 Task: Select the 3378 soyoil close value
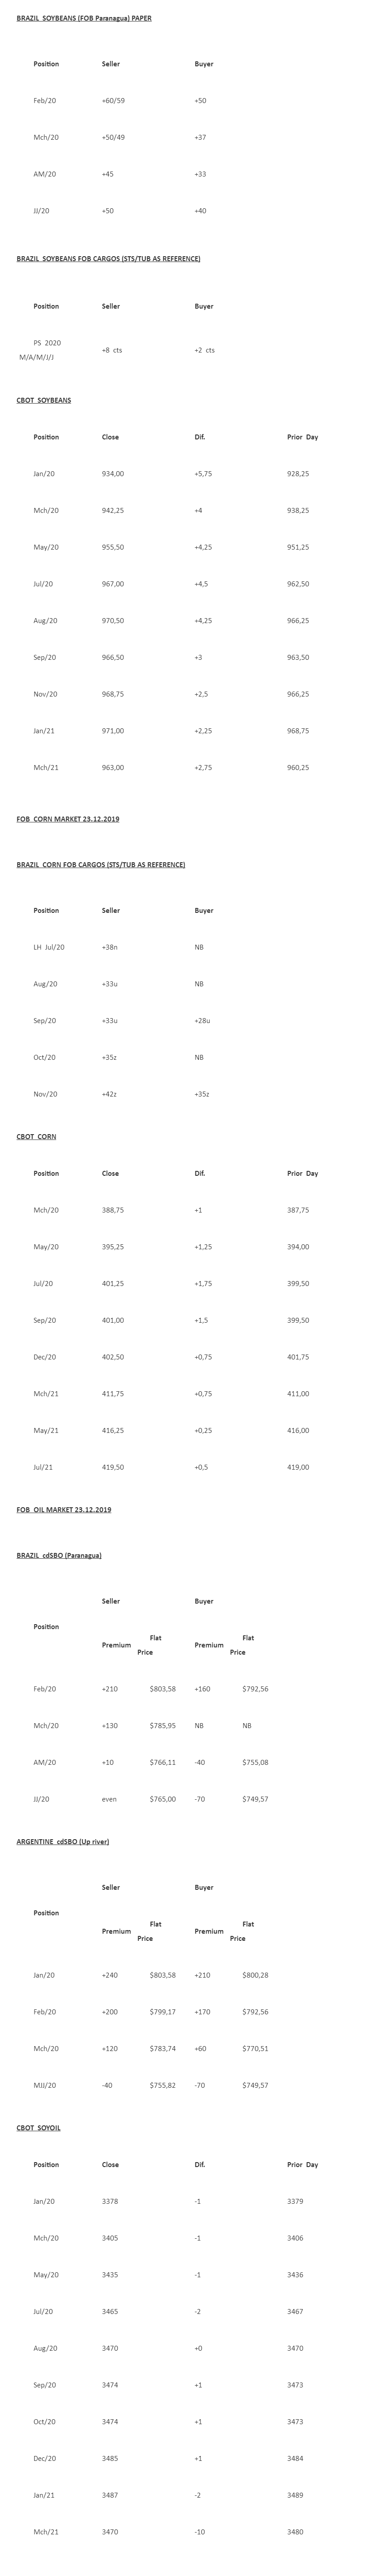coord(110,2201)
